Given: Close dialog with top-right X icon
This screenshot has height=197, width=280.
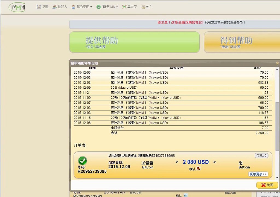Looking at the screenshot, I should [277, 63].
